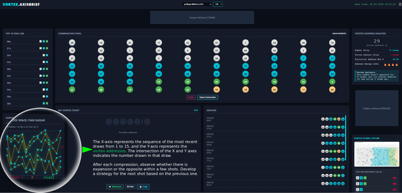Share ticket via WhatsApp button
402x193 pixels.
115,187
